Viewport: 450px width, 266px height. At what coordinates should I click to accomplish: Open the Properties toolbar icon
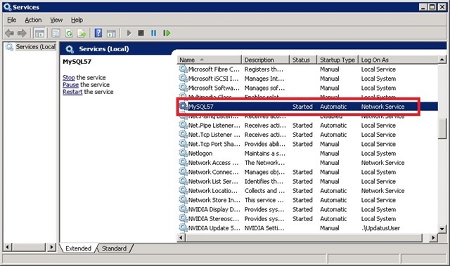(x=56, y=33)
